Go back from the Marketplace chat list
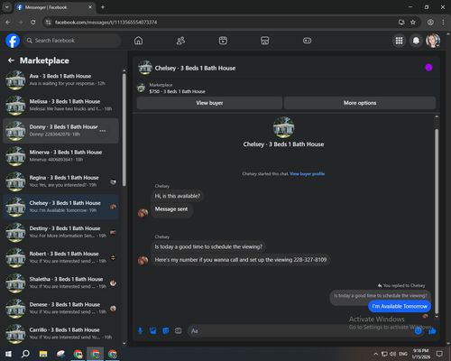Image resolution: width=451 pixels, height=361 pixels. (11, 60)
